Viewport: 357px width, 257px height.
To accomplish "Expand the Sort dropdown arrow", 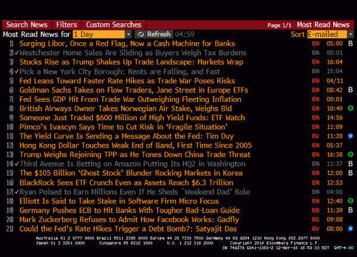I will pyautogui.click(x=350, y=35).
